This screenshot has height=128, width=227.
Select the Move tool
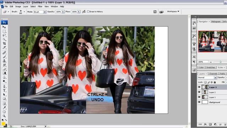(x=4, y=27)
